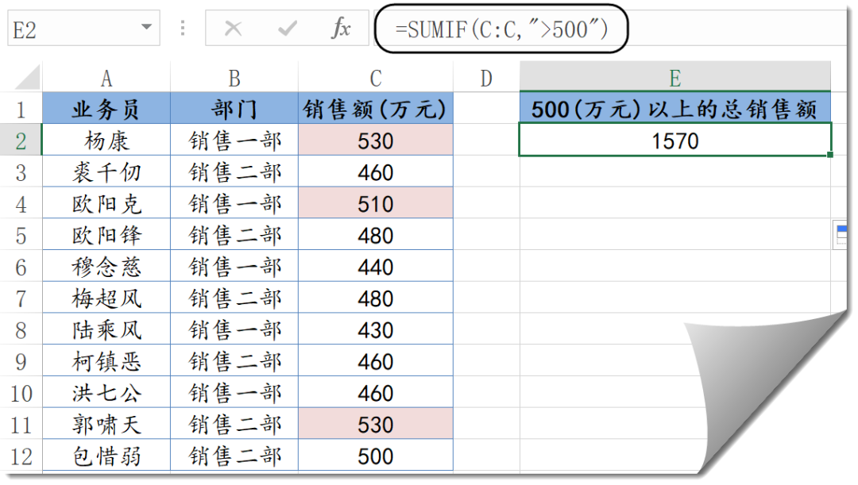Select column A header
The image size is (858, 485).
(x=106, y=78)
